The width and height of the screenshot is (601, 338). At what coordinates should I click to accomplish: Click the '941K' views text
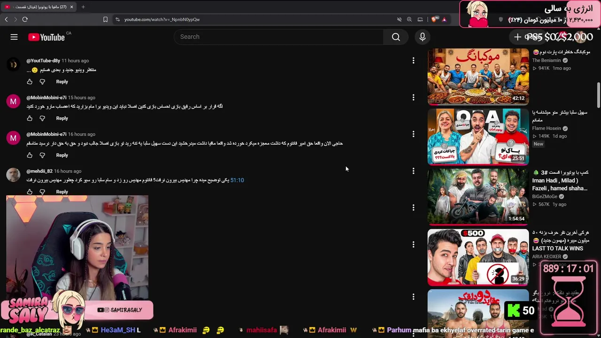(544, 69)
